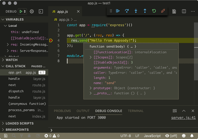This screenshot has width=198, height=139.
Task: Expand the res variable
Action: (x=8, y=51)
